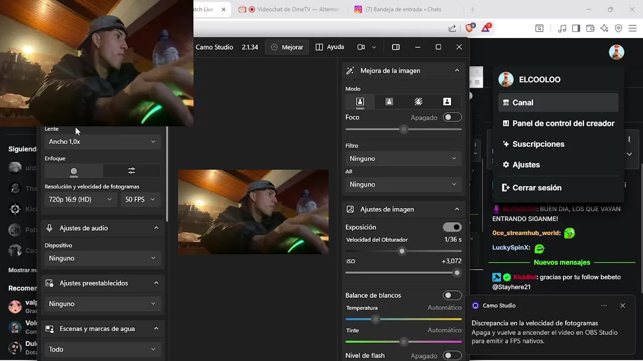Open the Filtro dropdown
The height and width of the screenshot is (361, 643).
(403, 158)
